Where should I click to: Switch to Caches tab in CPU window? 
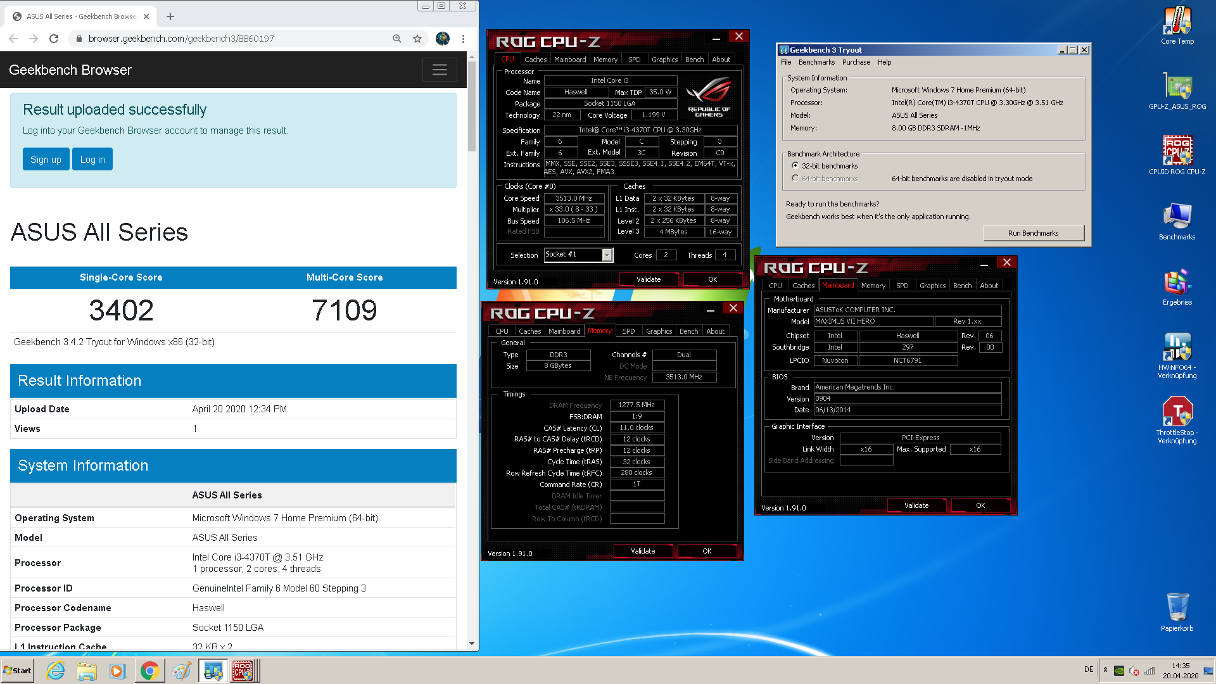[535, 60]
